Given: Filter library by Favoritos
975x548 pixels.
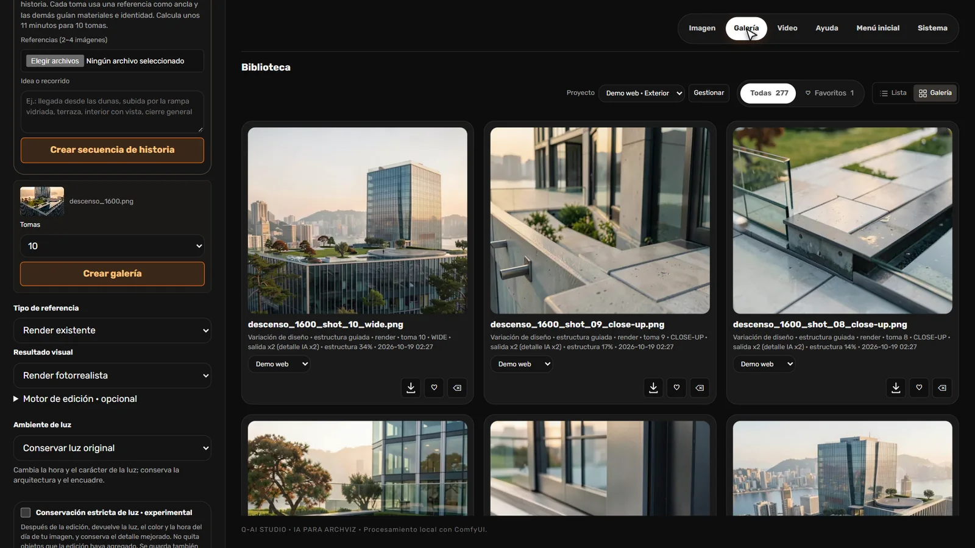Looking at the screenshot, I should pyautogui.click(x=829, y=93).
